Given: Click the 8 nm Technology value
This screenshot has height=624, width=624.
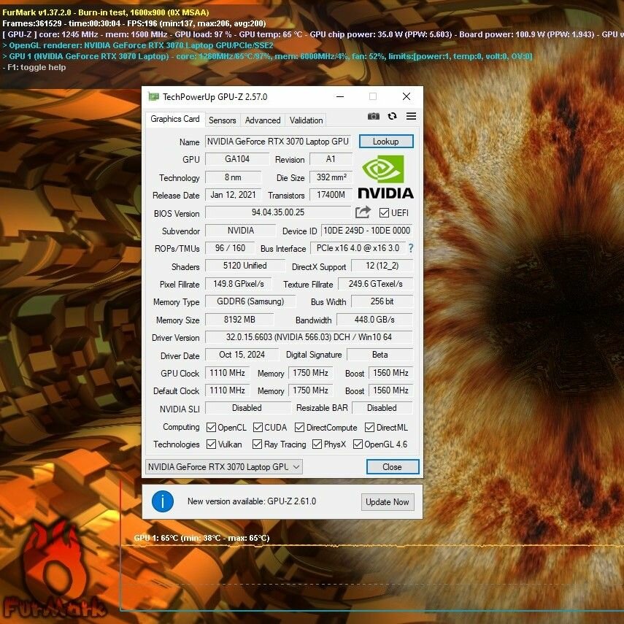Looking at the screenshot, I should coord(234,177).
